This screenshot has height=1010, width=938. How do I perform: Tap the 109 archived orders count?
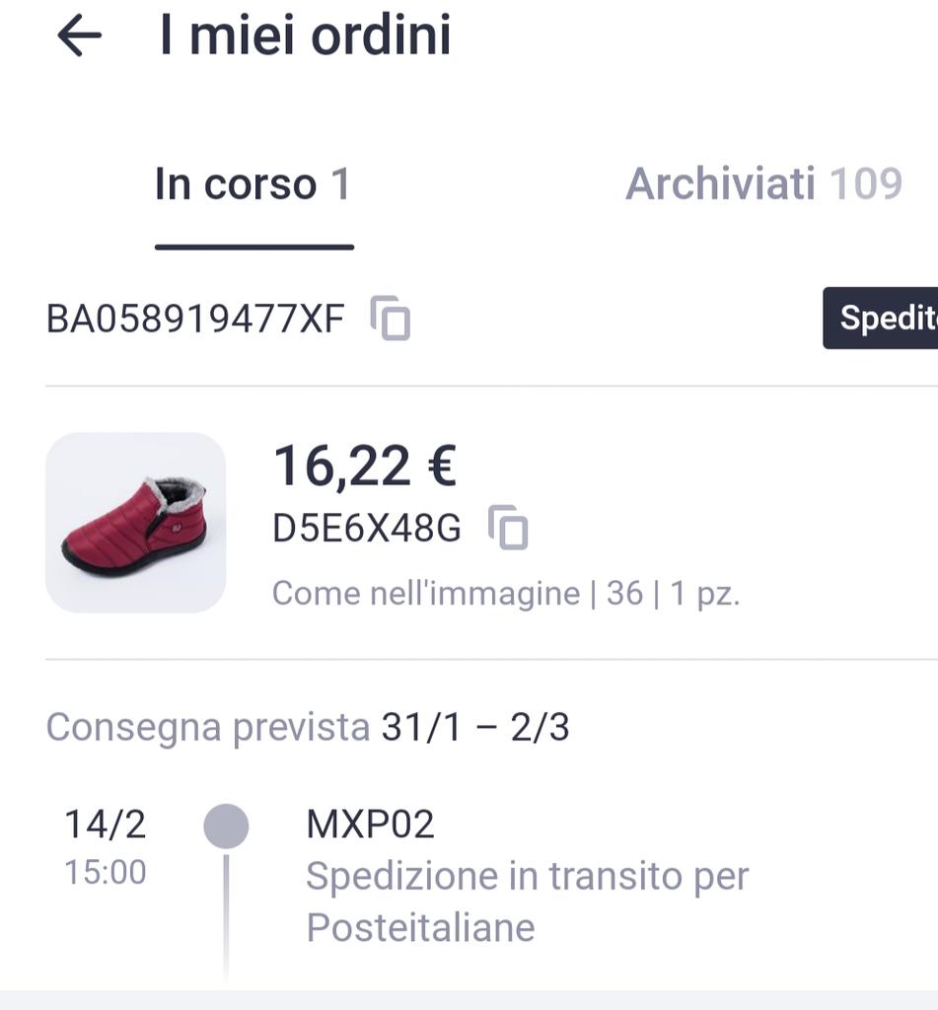click(865, 184)
